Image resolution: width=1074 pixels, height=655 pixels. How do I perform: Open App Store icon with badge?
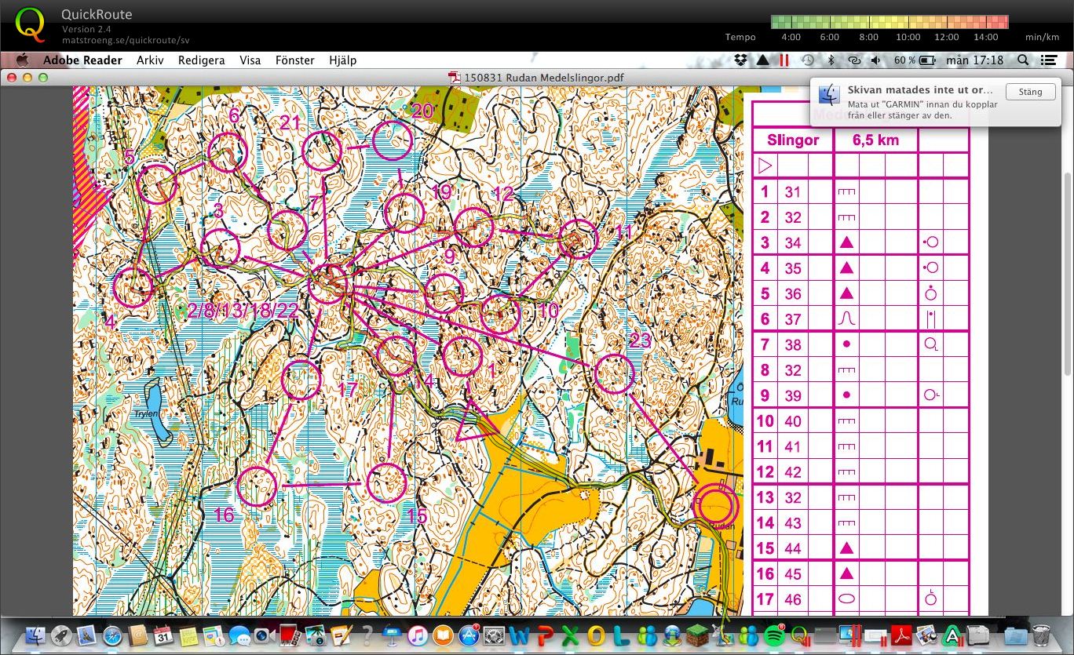point(469,636)
